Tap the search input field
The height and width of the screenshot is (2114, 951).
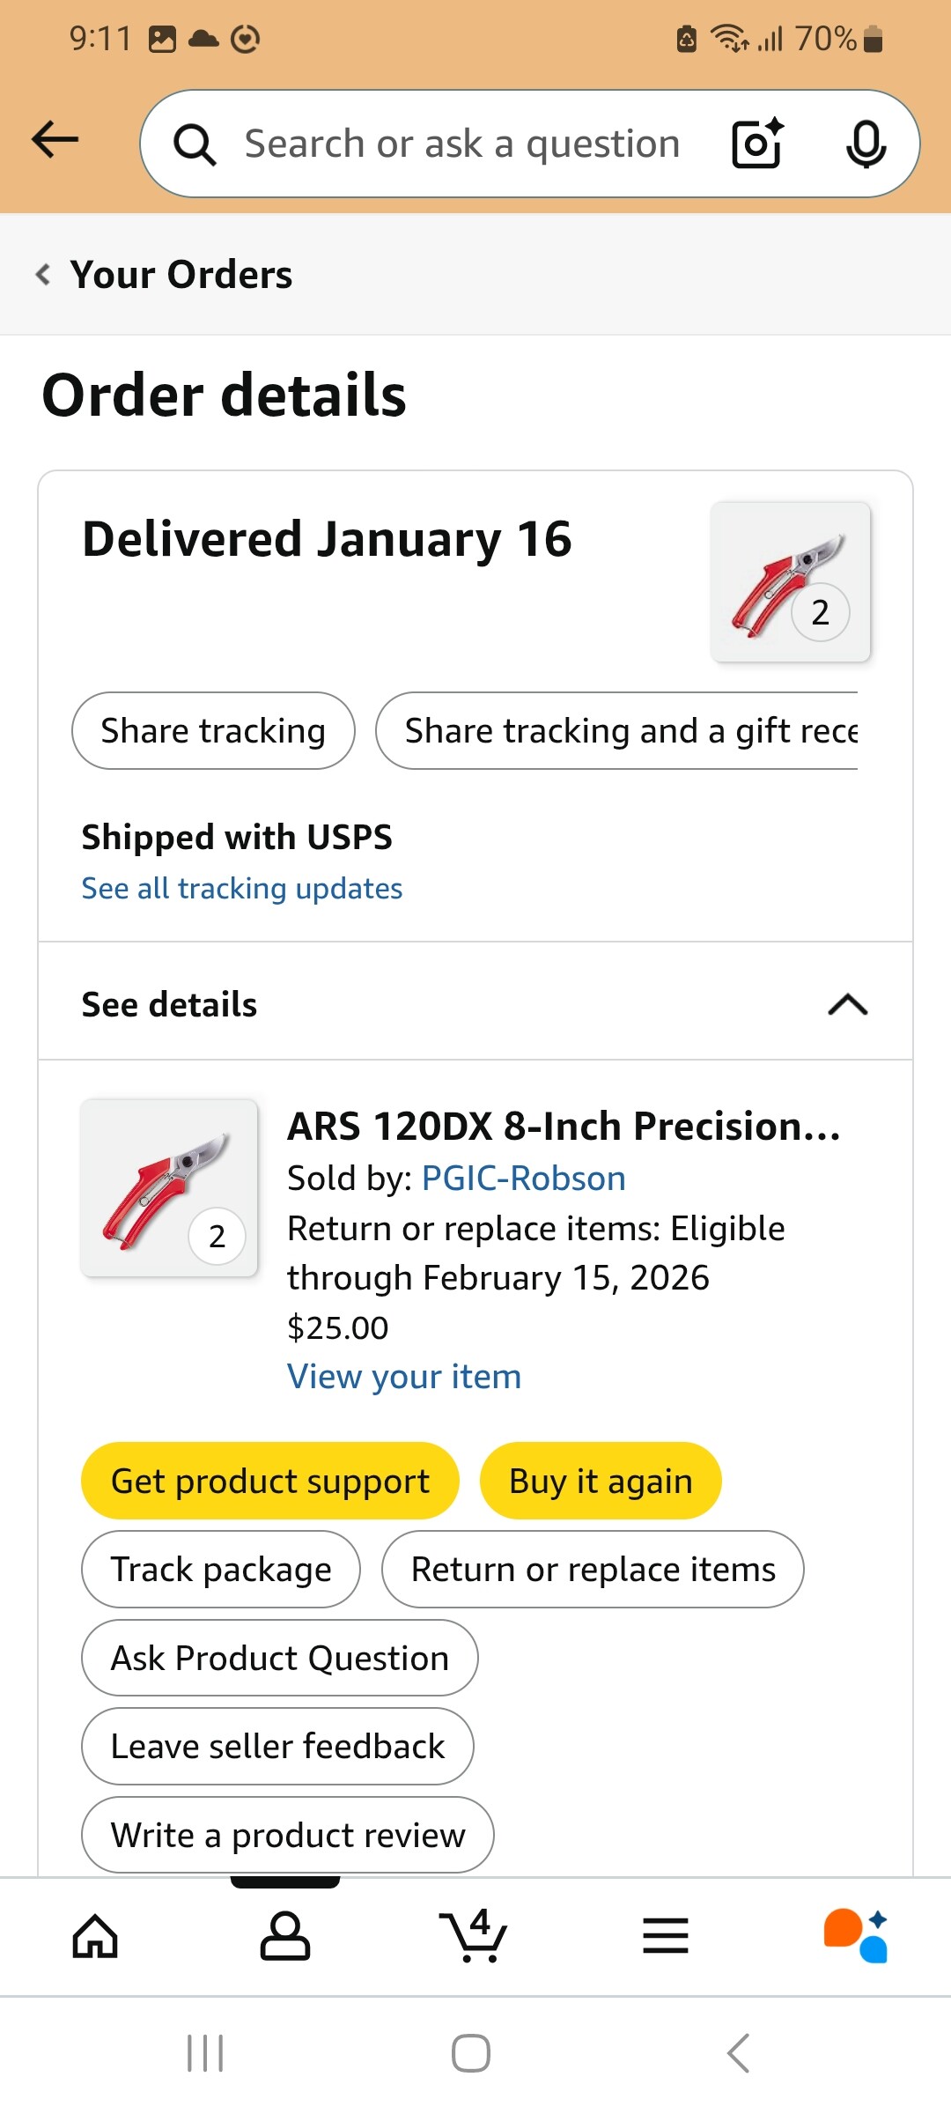coord(461,144)
